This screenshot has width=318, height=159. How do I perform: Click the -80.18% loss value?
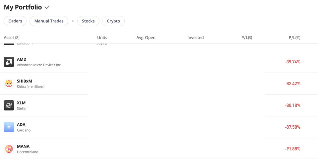pos(292,106)
